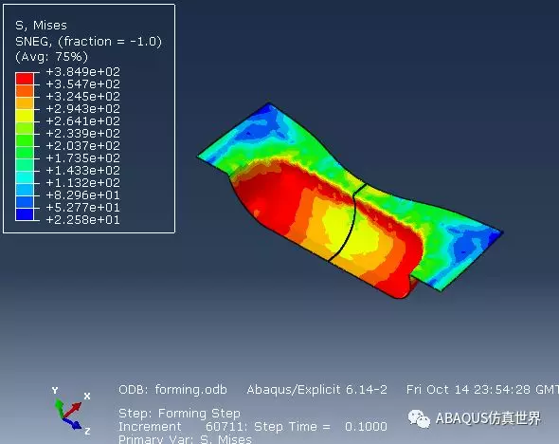Click the 'Abaqus/Explicit 6.14-2' label

coord(317,389)
